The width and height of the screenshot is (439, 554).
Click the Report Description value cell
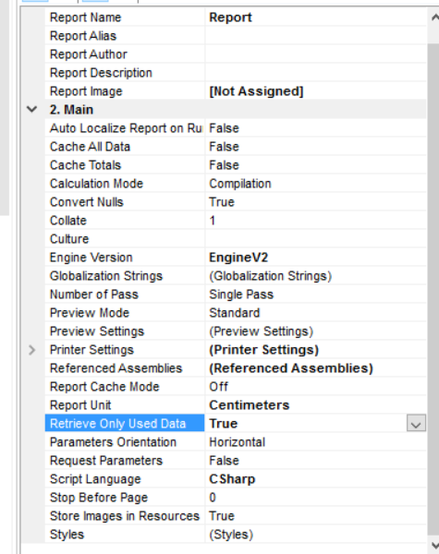click(x=315, y=72)
